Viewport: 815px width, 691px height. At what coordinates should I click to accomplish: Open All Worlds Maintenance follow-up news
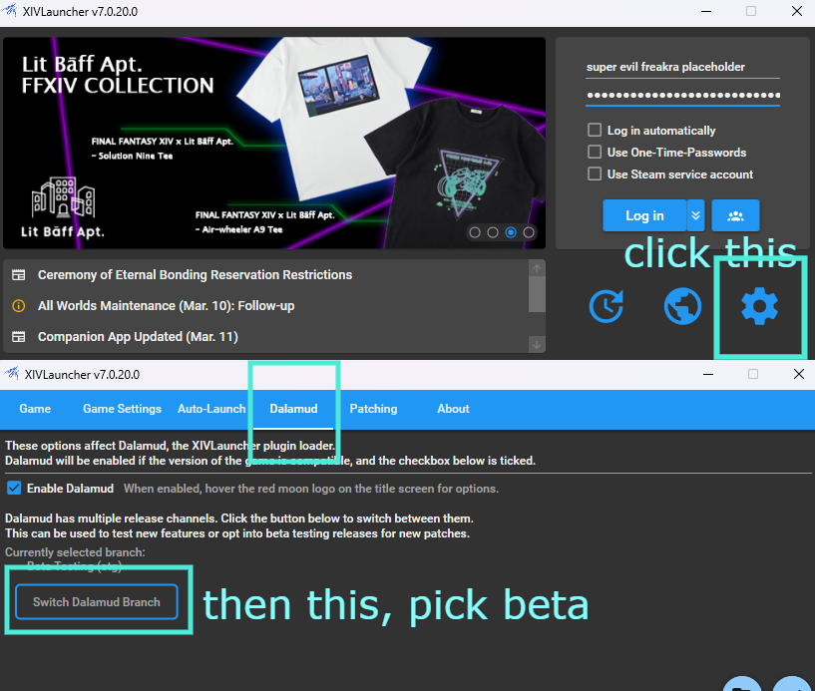tap(166, 305)
